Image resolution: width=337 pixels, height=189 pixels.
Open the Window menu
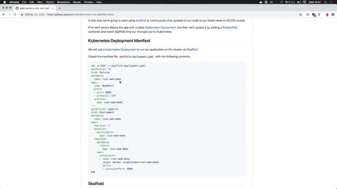point(88,2)
